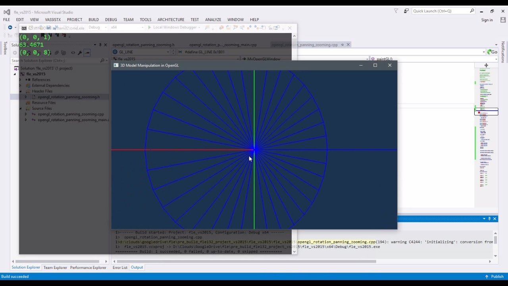
Task: Click the console window scroll-up arrow
Action: coord(294,36)
